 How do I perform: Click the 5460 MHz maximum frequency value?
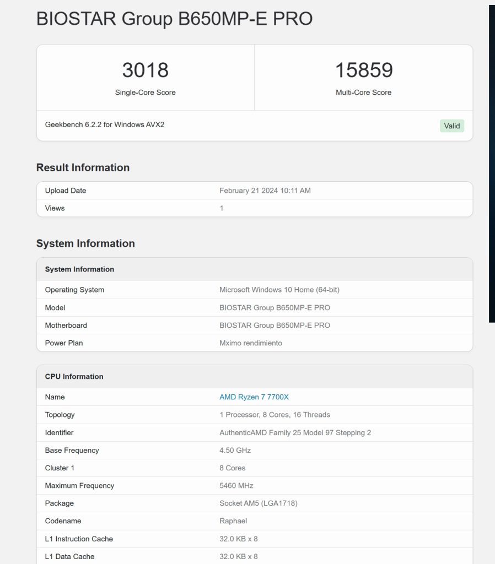coord(236,485)
